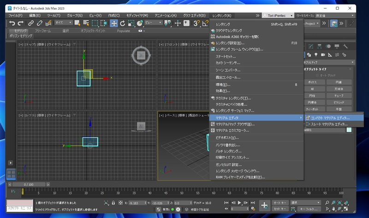Image resolution: width=369 pixels, height=218 pixels.
Task: Click the object color swatch next to name field
Action: [349, 130]
